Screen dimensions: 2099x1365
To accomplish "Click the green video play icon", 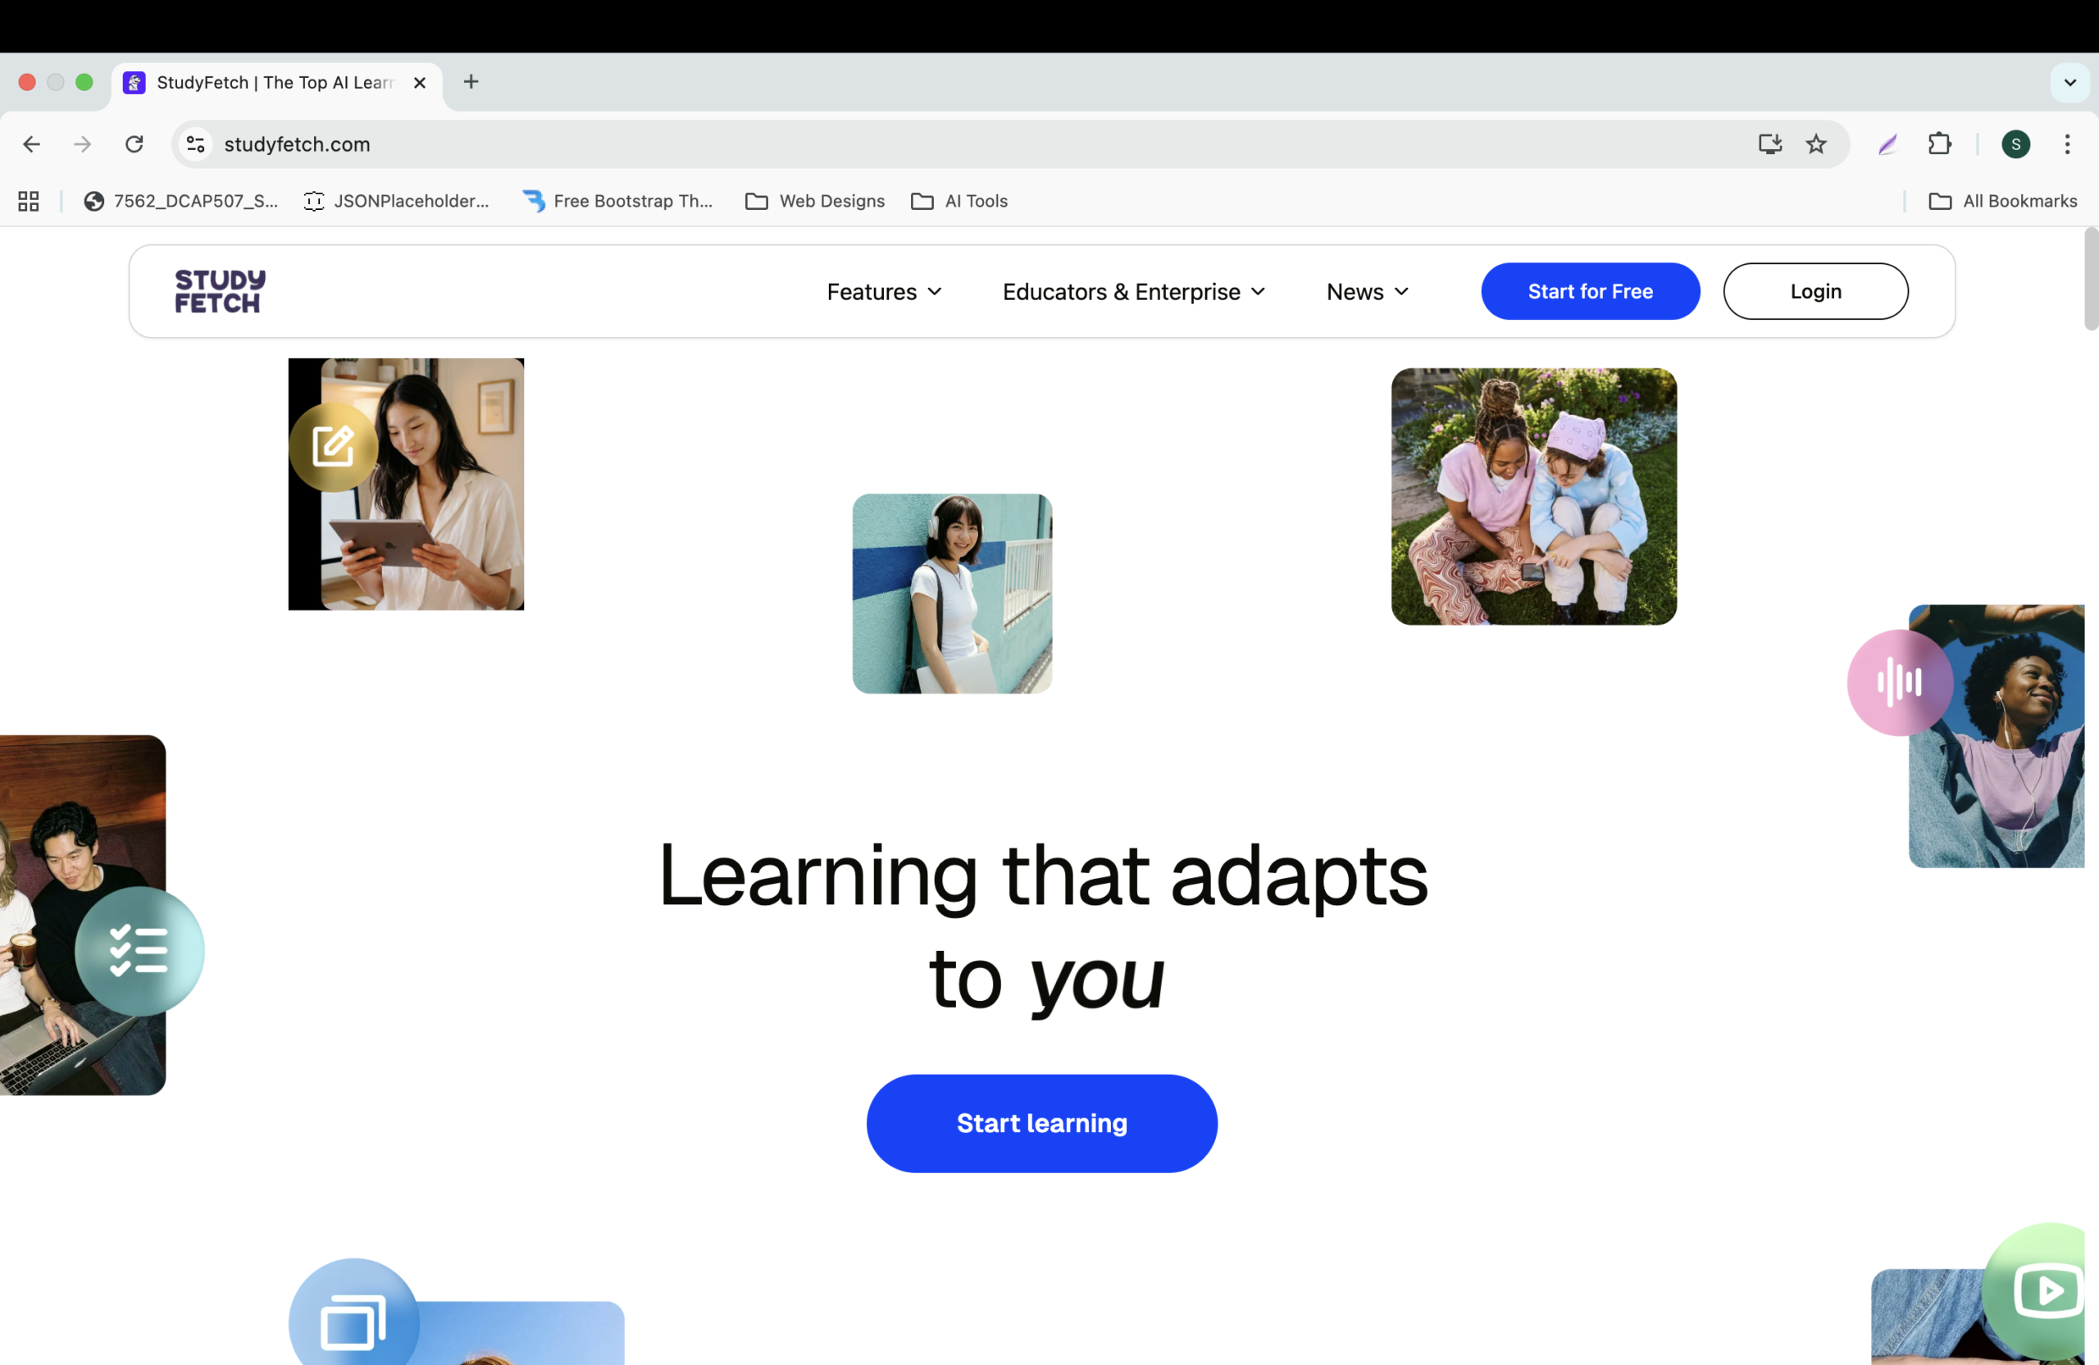I will [2047, 1291].
